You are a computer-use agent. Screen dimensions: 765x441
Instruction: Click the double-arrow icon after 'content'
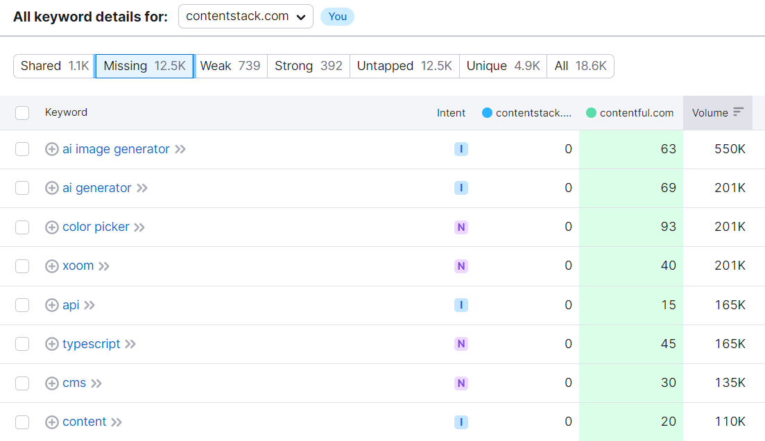click(x=116, y=422)
